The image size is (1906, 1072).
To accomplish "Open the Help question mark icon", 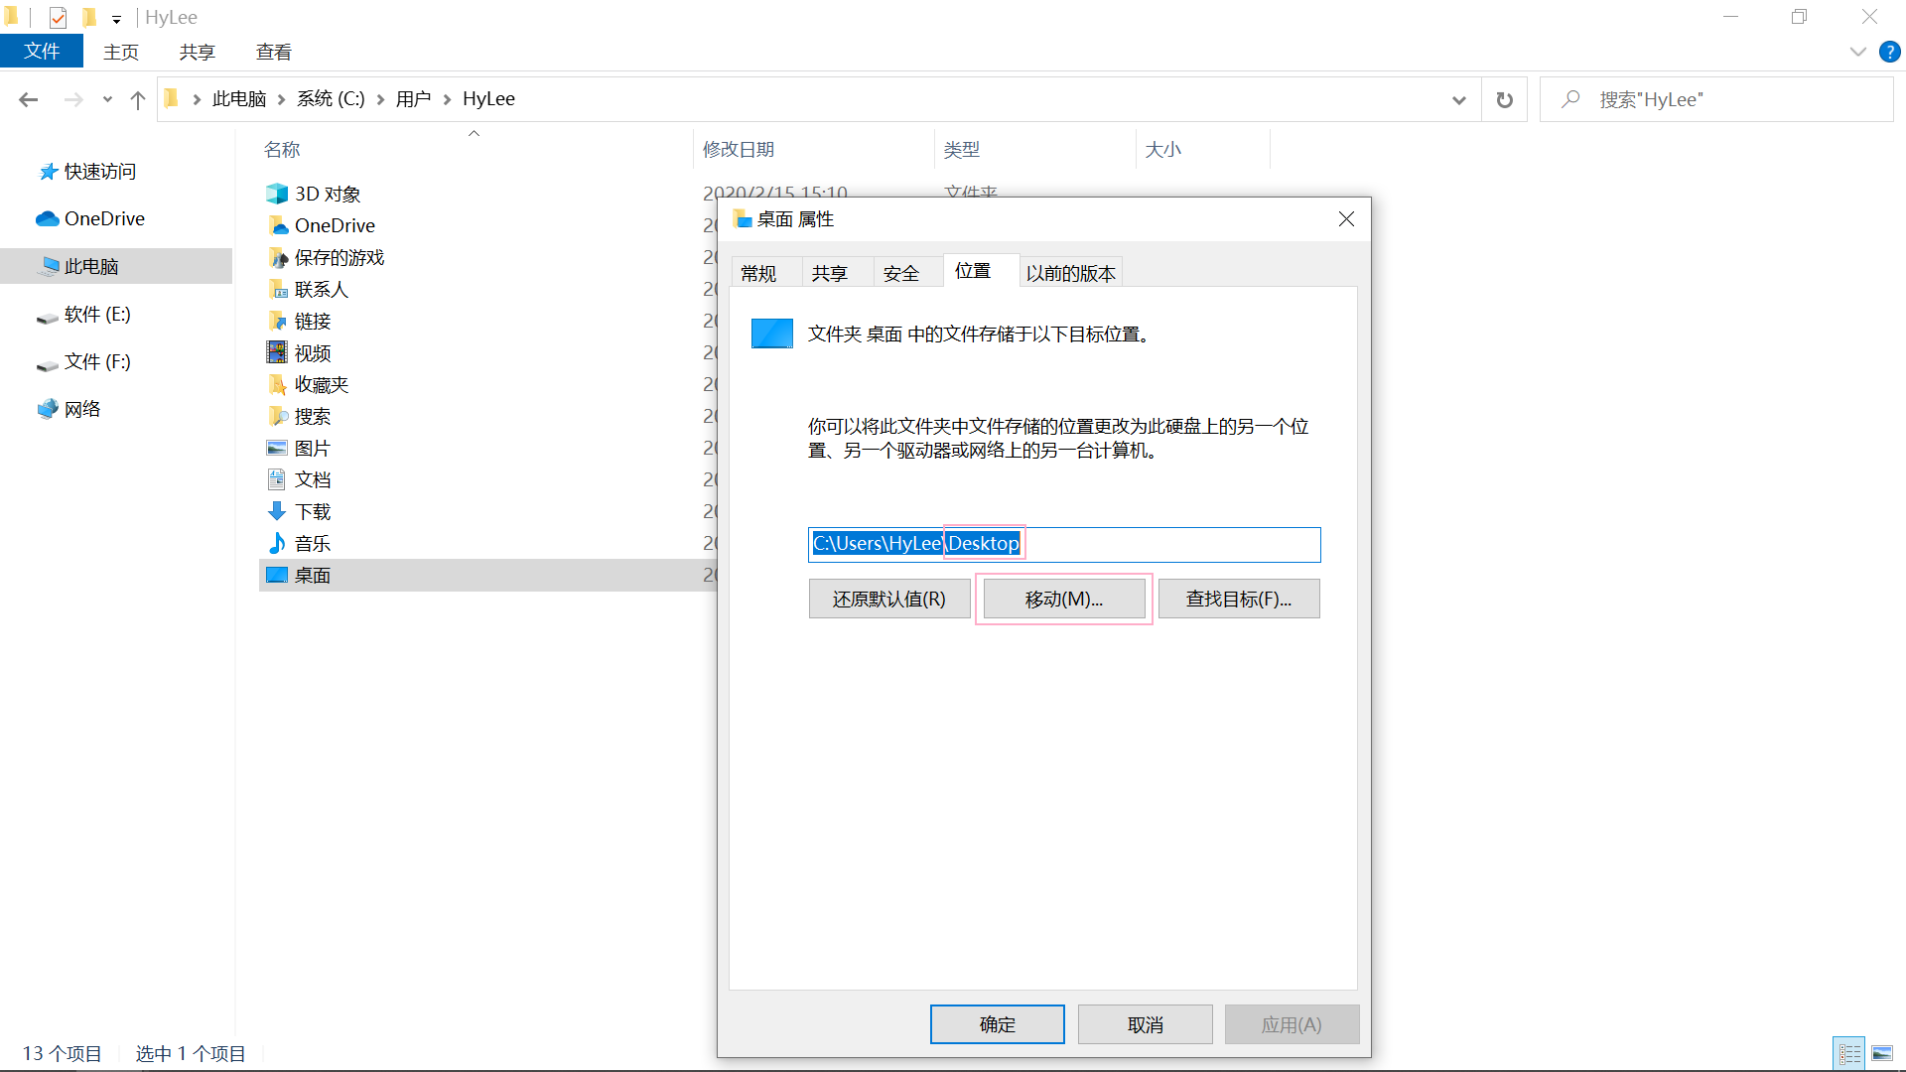I will click(1889, 53).
